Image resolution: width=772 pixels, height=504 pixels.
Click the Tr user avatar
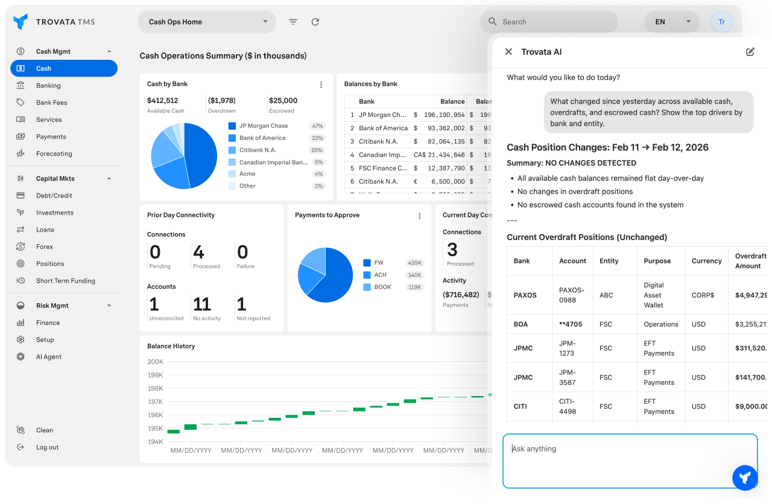[x=721, y=22]
